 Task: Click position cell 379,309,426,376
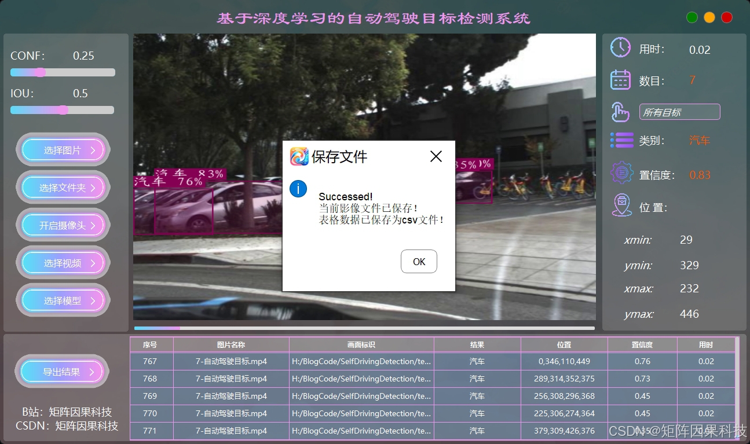pos(564,431)
